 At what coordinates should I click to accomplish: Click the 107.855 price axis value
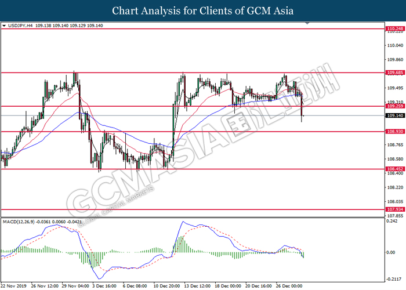point(395,216)
